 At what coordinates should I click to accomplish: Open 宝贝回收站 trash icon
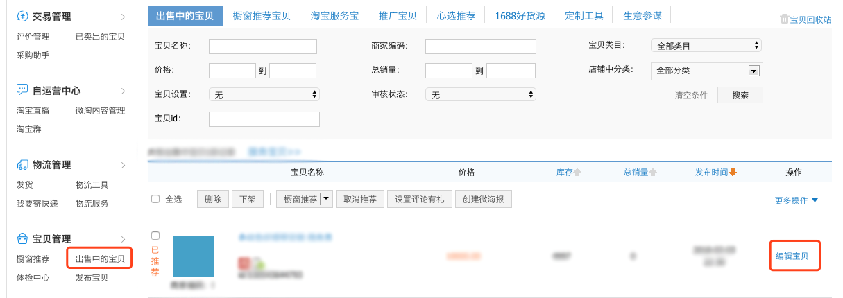tap(785, 19)
